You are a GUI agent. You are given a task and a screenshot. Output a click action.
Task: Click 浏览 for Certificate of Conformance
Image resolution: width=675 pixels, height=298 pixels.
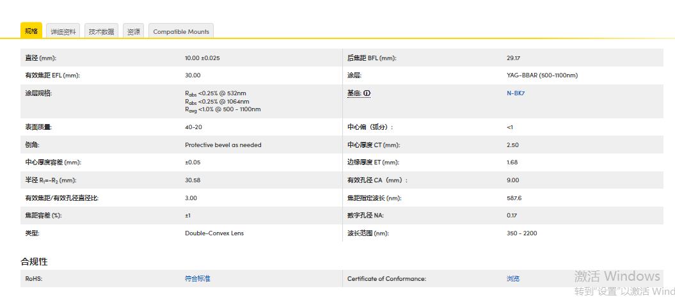coord(513,279)
